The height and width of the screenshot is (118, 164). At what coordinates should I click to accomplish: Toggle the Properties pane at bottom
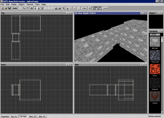coord(5,116)
